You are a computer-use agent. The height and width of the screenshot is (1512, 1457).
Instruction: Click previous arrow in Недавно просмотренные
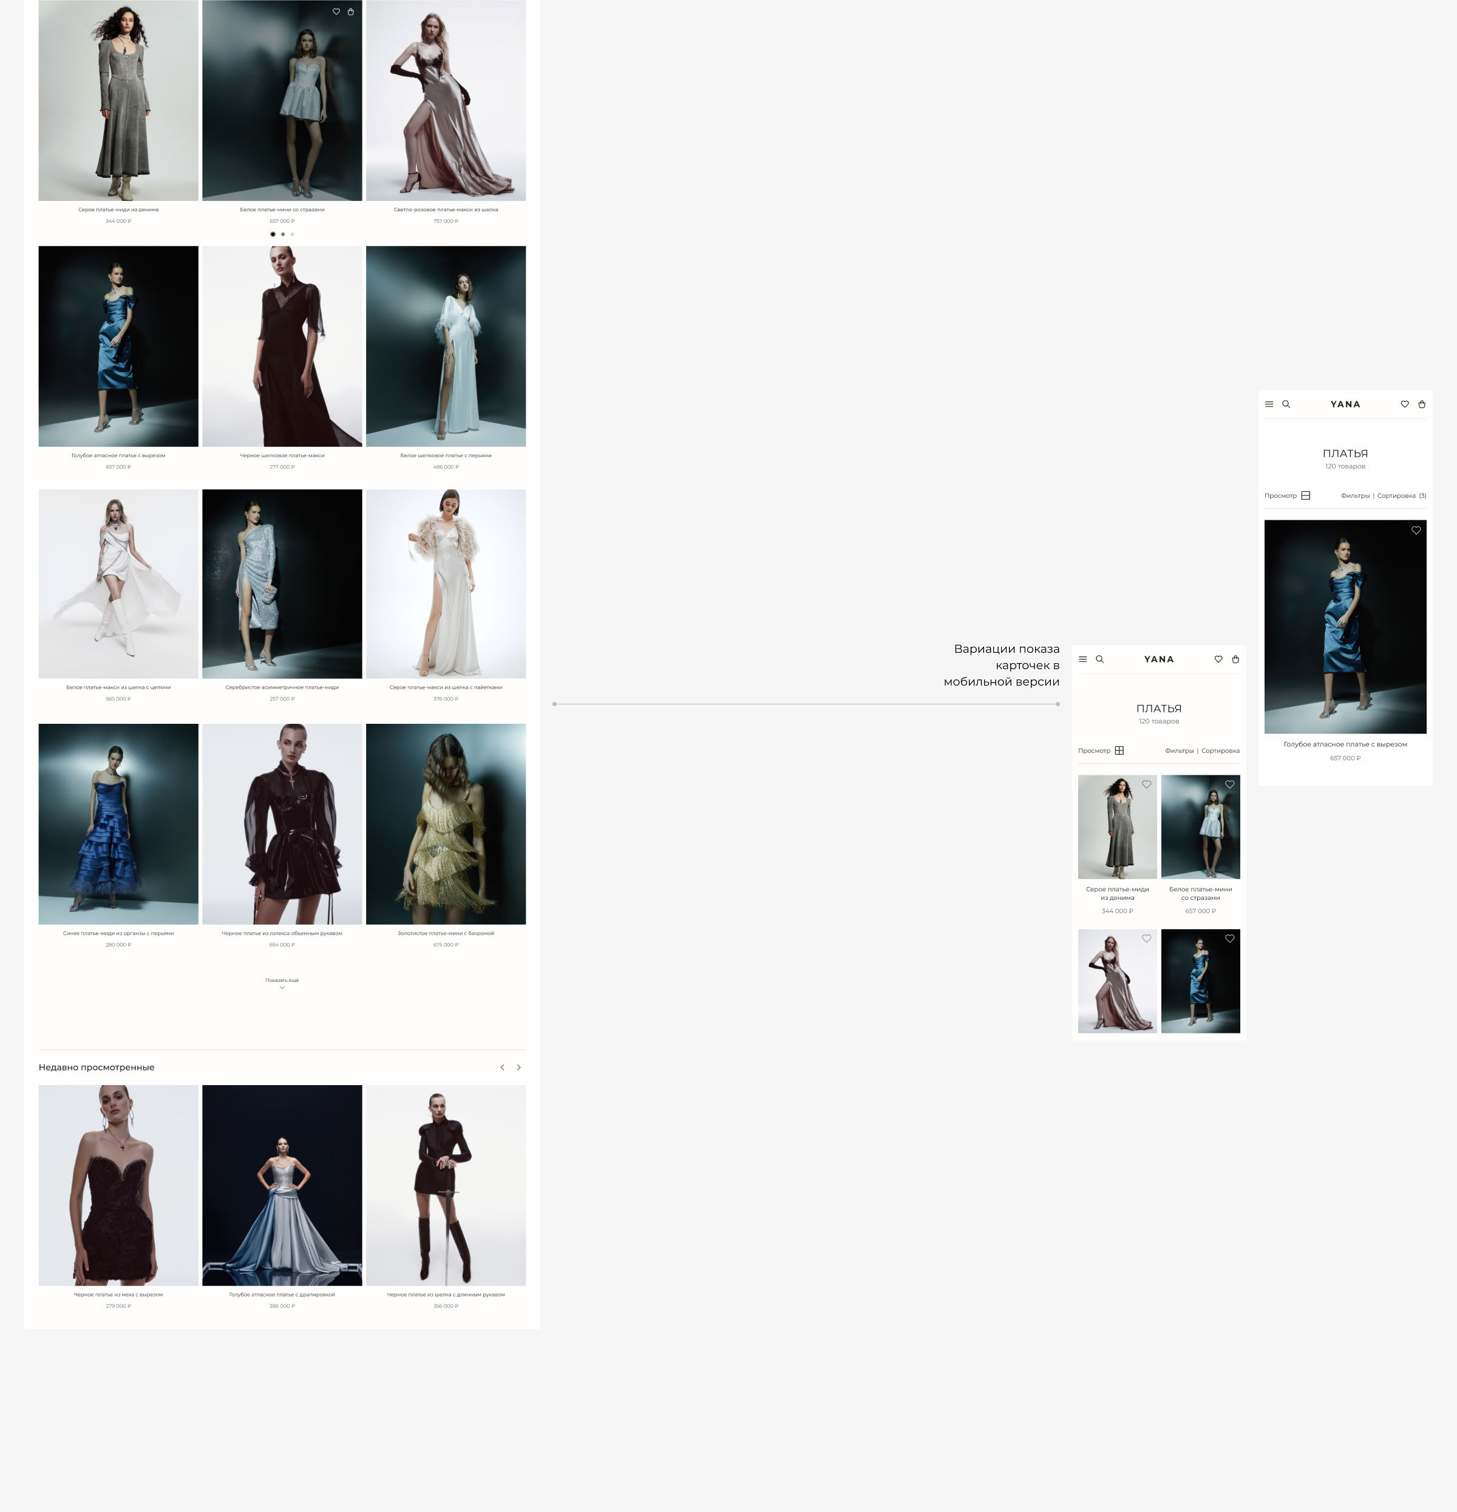(x=502, y=1068)
